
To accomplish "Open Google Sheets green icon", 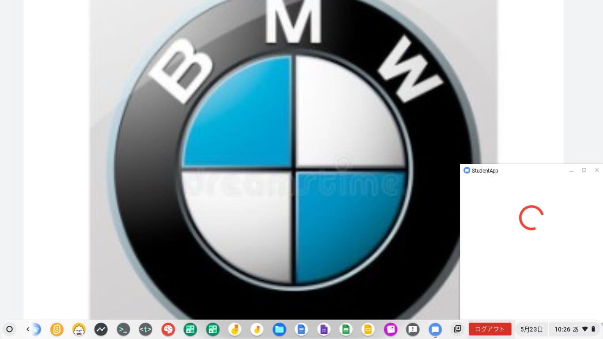I will (346, 329).
